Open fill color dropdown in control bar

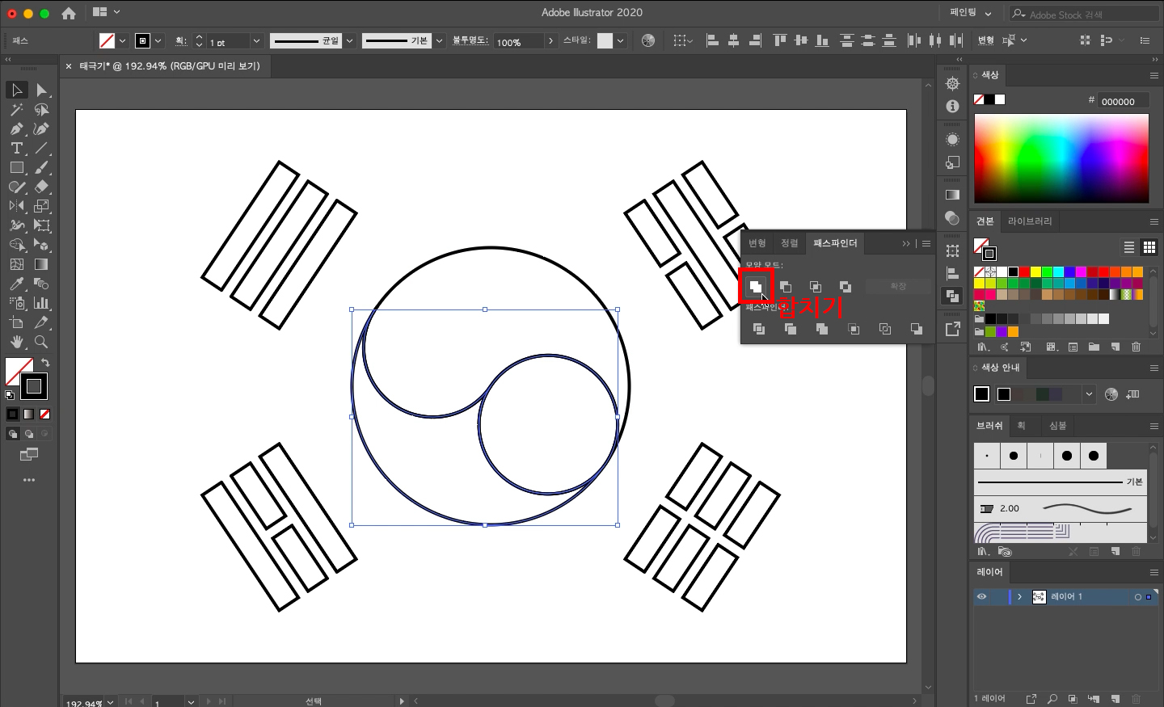[x=122, y=40]
